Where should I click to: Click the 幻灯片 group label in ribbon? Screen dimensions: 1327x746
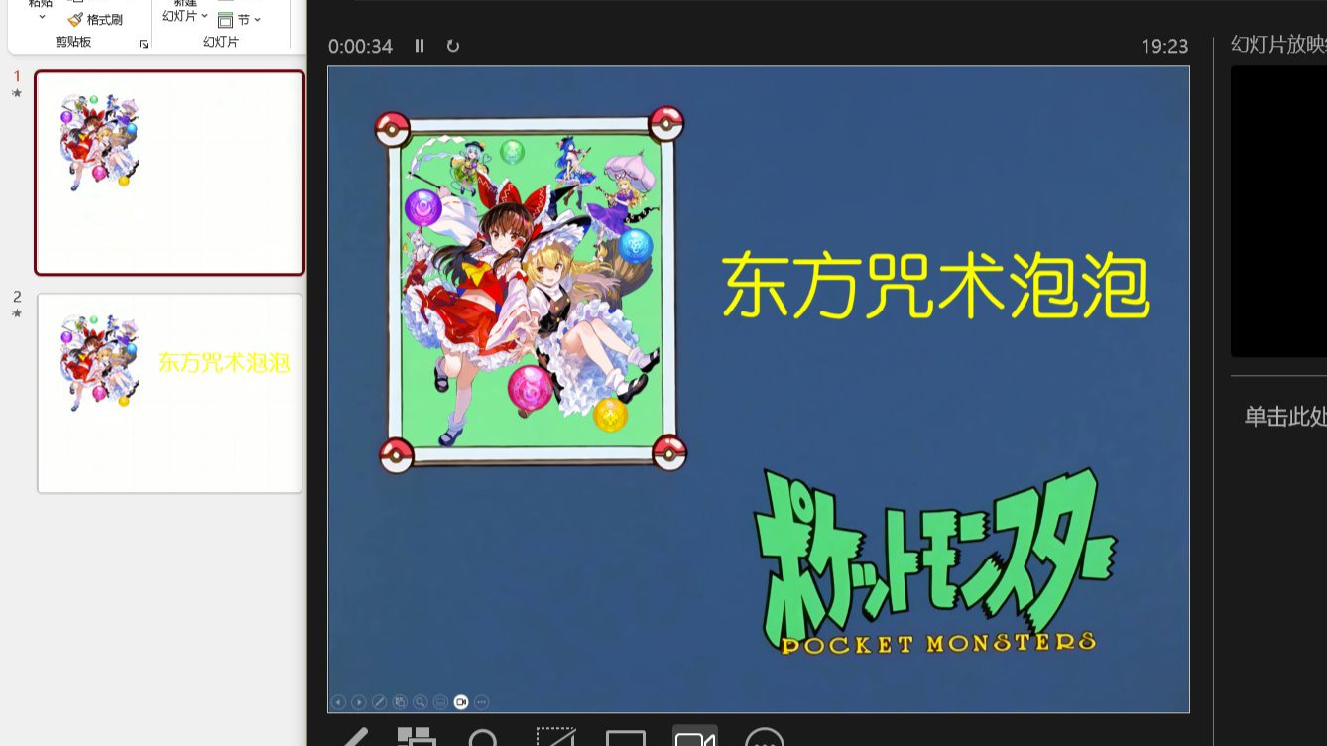(221, 42)
